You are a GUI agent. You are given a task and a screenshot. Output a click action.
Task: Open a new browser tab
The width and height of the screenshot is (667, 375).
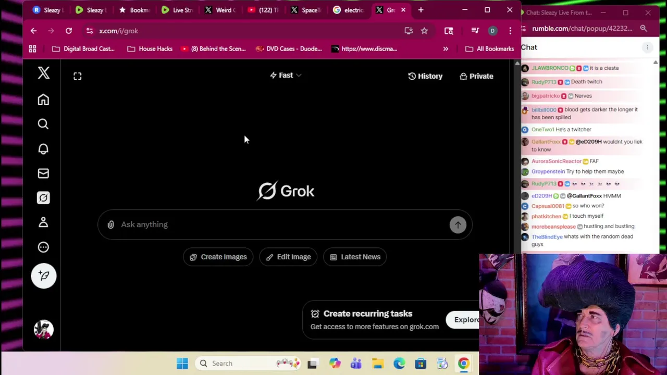pos(421,10)
